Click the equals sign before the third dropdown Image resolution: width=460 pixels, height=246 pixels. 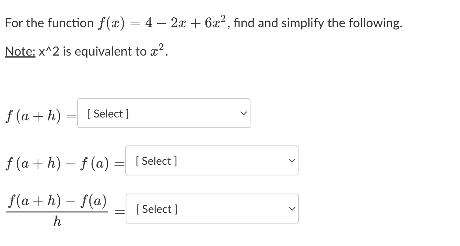click(119, 211)
